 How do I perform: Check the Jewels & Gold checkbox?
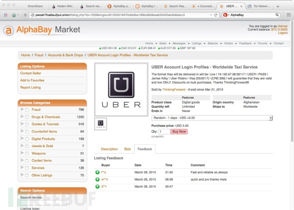[27, 146]
